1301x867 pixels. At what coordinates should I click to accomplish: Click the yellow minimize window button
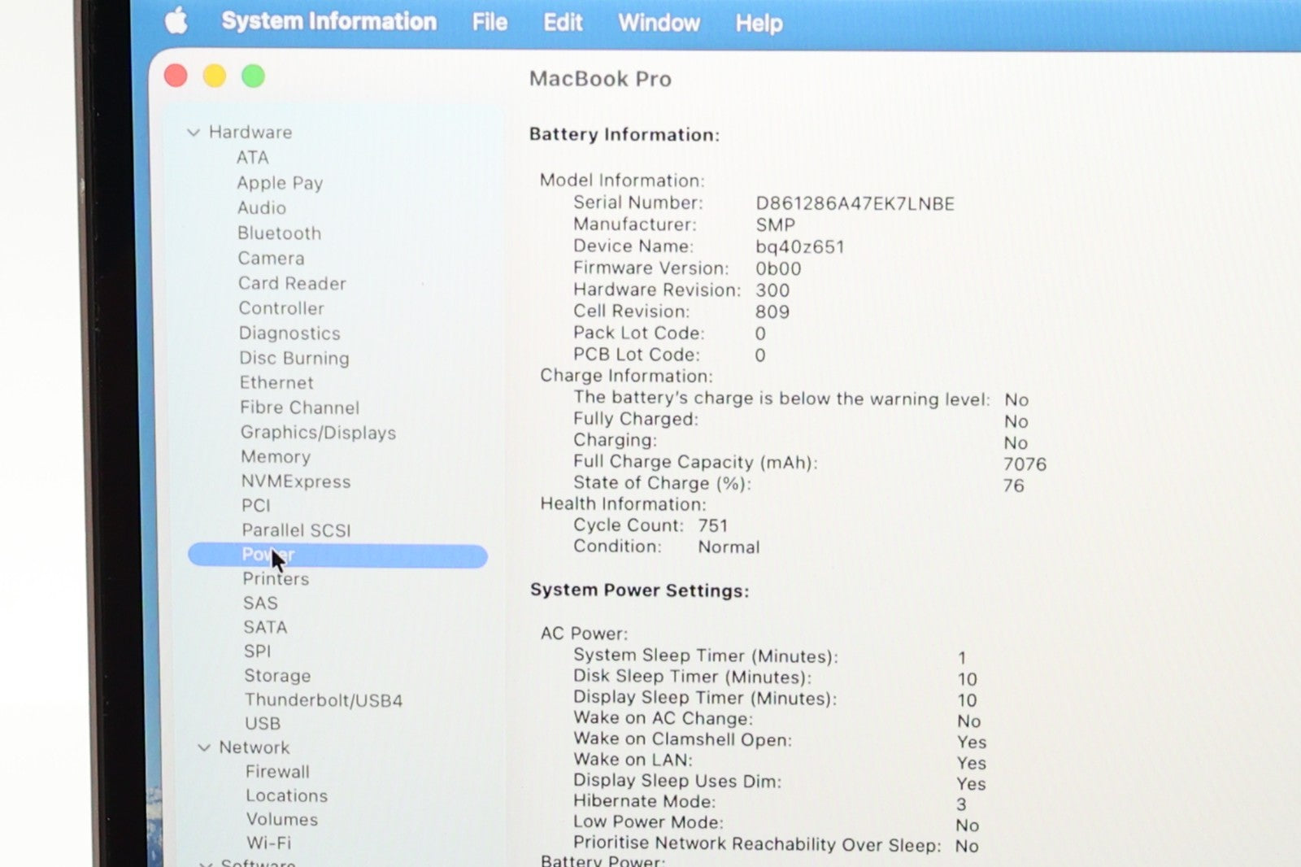tap(215, 76)
